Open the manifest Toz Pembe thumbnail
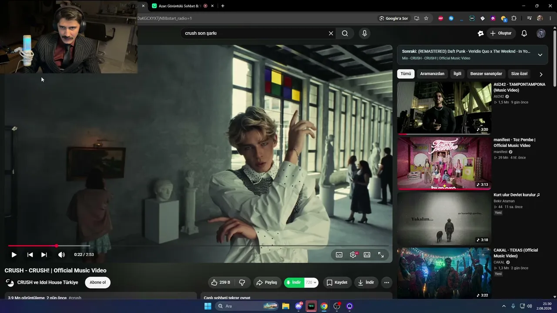Screen dimensions: 557x313 point(444,163)
